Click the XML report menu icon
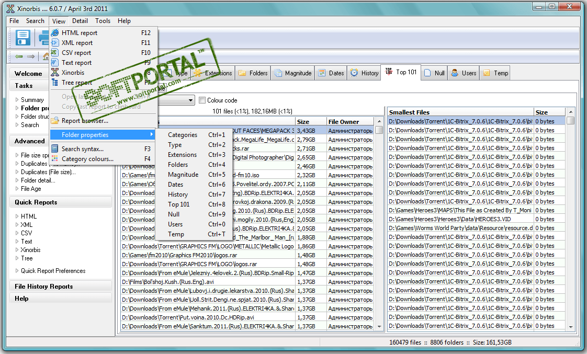This screenshot has height=354, width=587. [55, 43]
